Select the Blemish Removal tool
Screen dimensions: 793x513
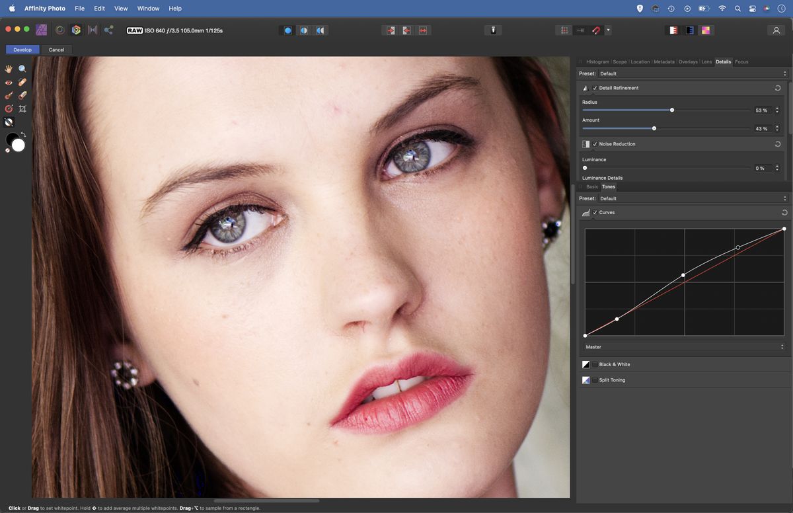[x=22, y=82]
